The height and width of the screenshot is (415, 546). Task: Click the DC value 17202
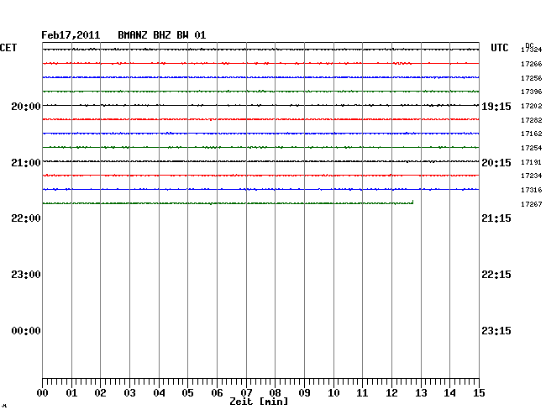(532, 106)
